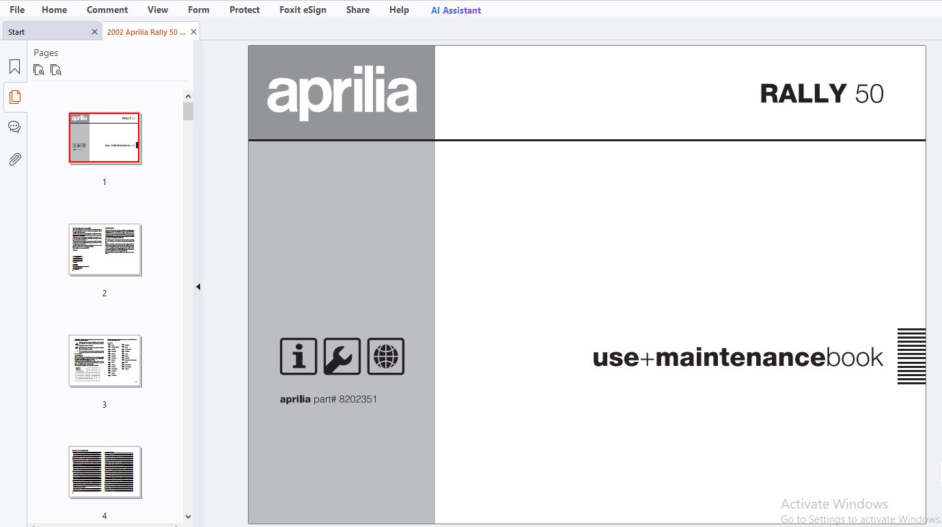Click the globe icon on the cover page
The image size is (942, 527).
(386, 356)
